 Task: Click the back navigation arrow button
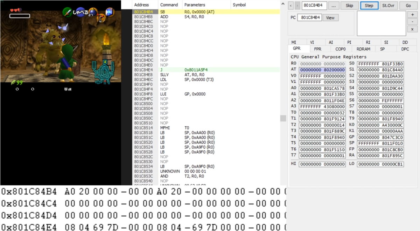[x=291, y=6]
